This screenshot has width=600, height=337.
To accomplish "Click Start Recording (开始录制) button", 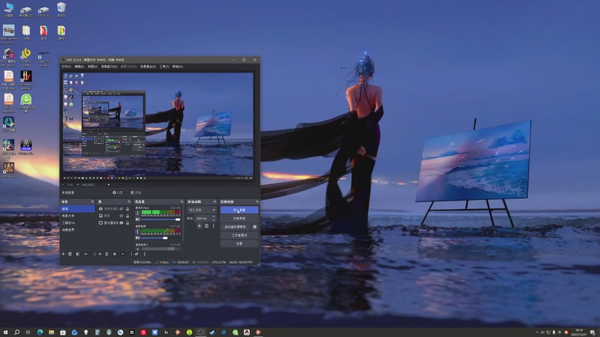I will 239,218.
